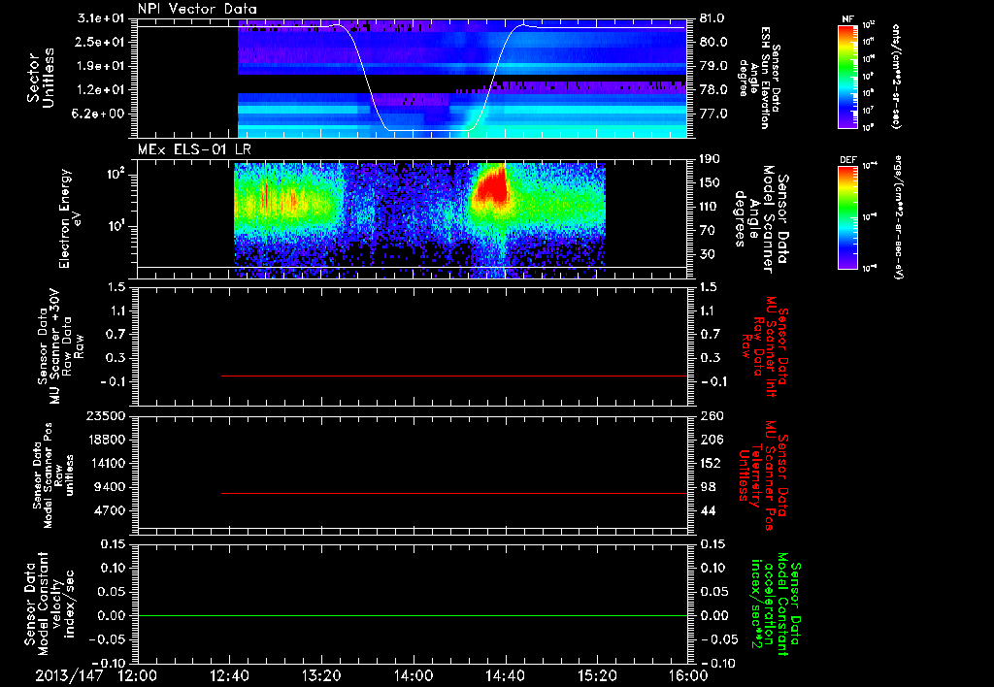Click the NF flux color bar
The width and height of the screenshot is (994, 687).
coord(847,76)
